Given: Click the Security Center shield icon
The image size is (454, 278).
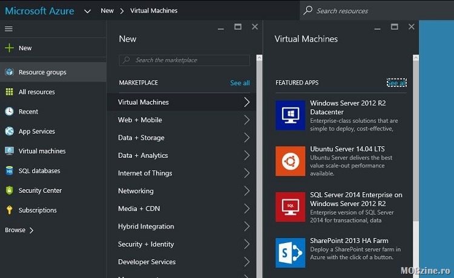Looking at the screenshot, I should 9,190.
